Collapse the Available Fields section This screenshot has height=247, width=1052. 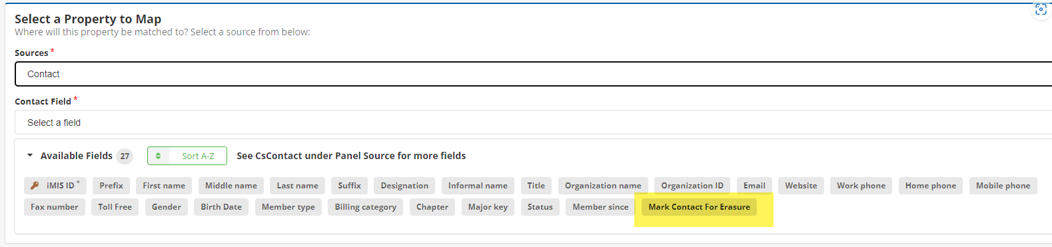[29, 156]
